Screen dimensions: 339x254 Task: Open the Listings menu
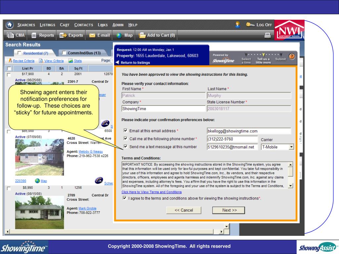tap(47, 25)
